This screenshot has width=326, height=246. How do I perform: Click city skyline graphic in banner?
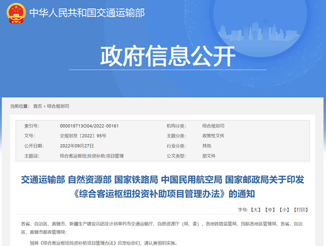point(259,31)
